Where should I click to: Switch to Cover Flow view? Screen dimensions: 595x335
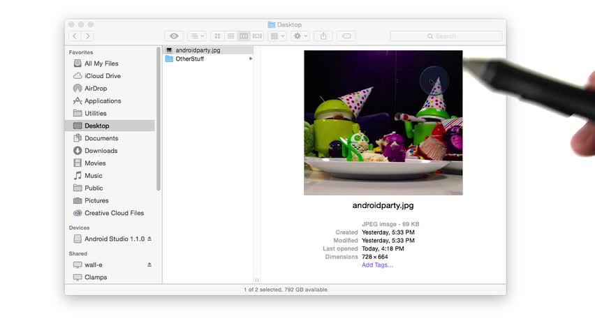[x=257, y=36]
